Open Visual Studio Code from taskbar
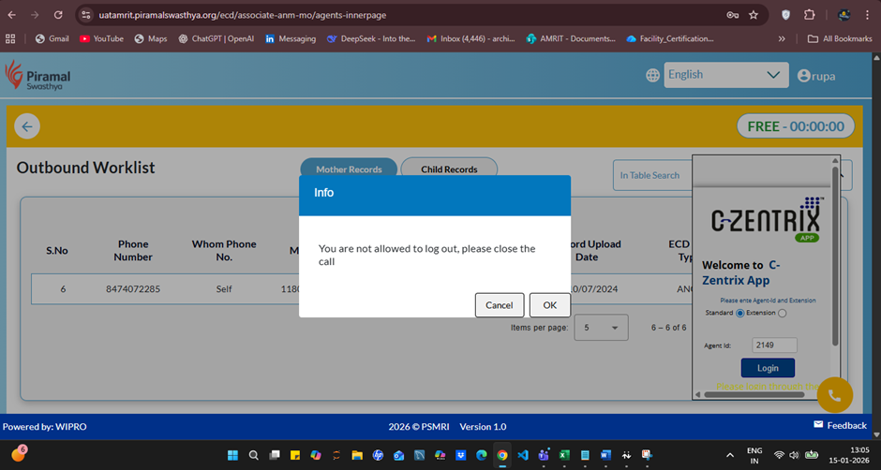Image resolution: width=881 pixels, height=470 pixels. point(523,455)
